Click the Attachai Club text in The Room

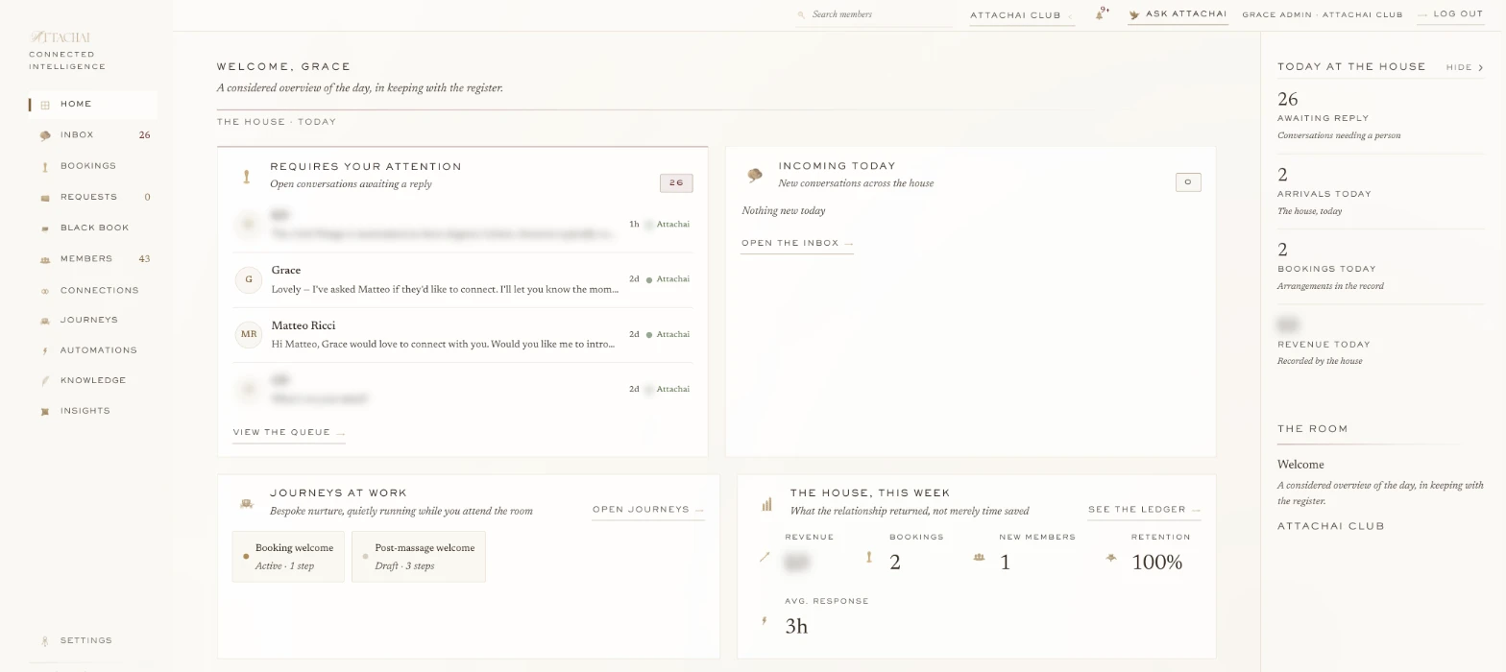pos(1331,527)
